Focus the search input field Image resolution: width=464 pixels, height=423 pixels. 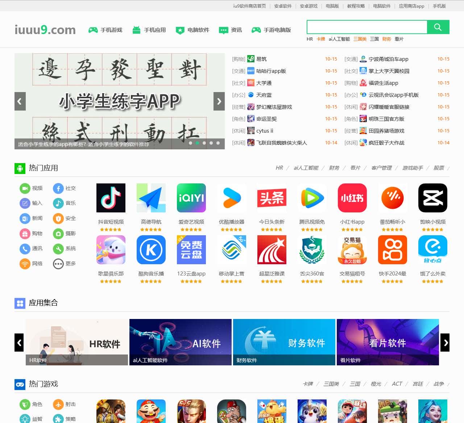click(367, 27)
